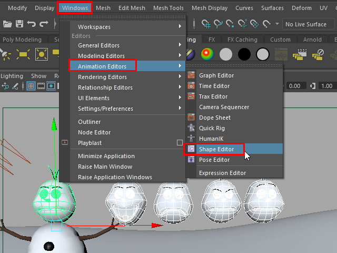337x253 pixels.
Task: Click the black sphere shelf icon
Action: [244, 54]
